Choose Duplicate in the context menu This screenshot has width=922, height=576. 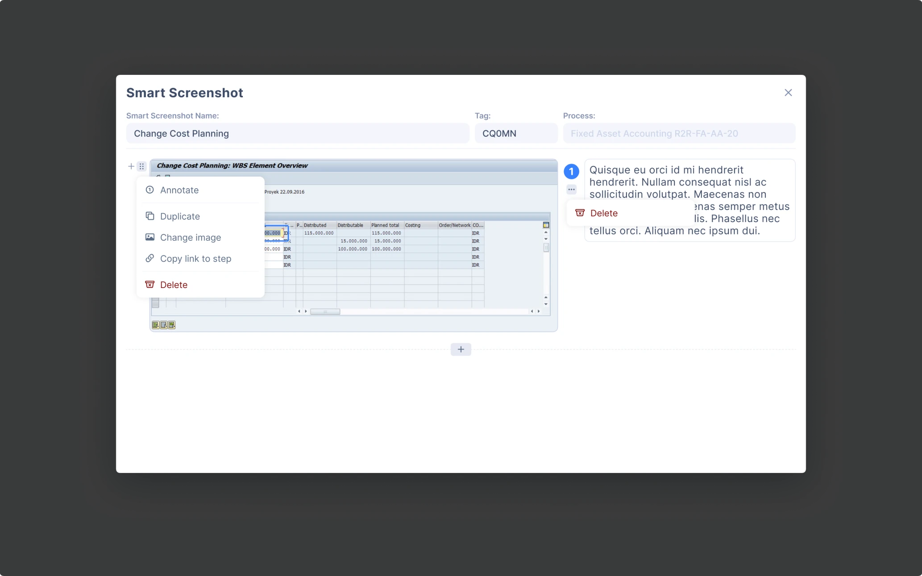(x=180, y=216)
